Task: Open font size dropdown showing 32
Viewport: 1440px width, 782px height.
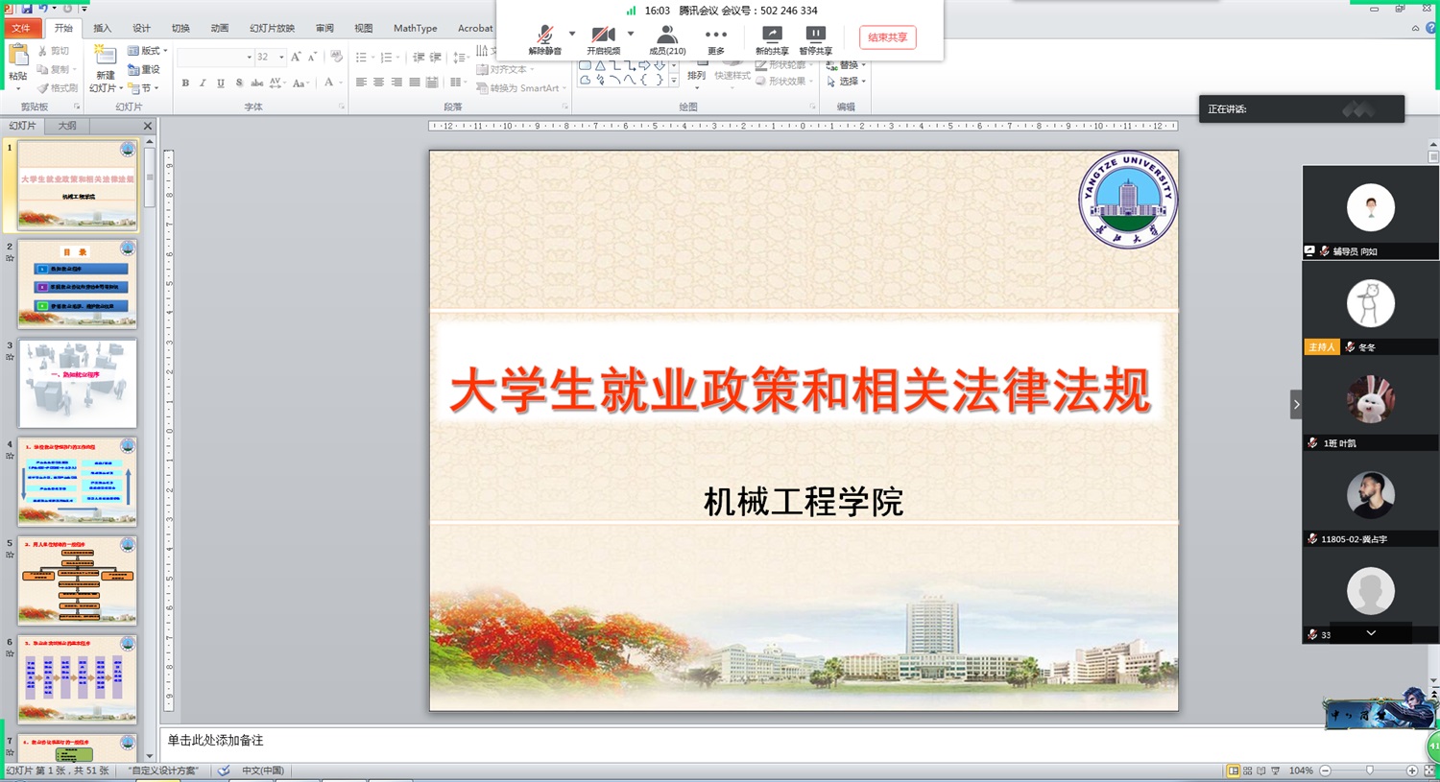Action: point(281,58)
